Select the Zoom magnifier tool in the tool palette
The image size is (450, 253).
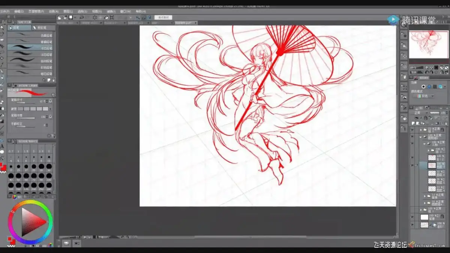[x=2, y=28]
